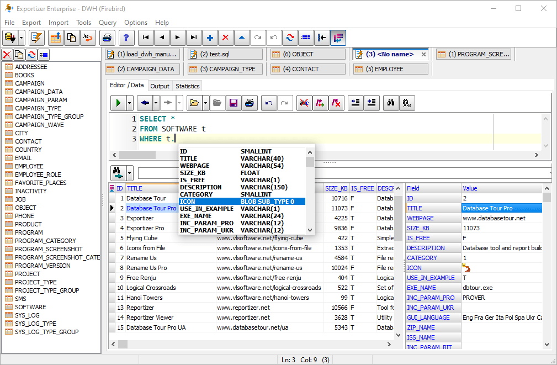This screenshot has width=557, height=365.
Task: Jump to the last record
Action: click(x=194, y=38)
